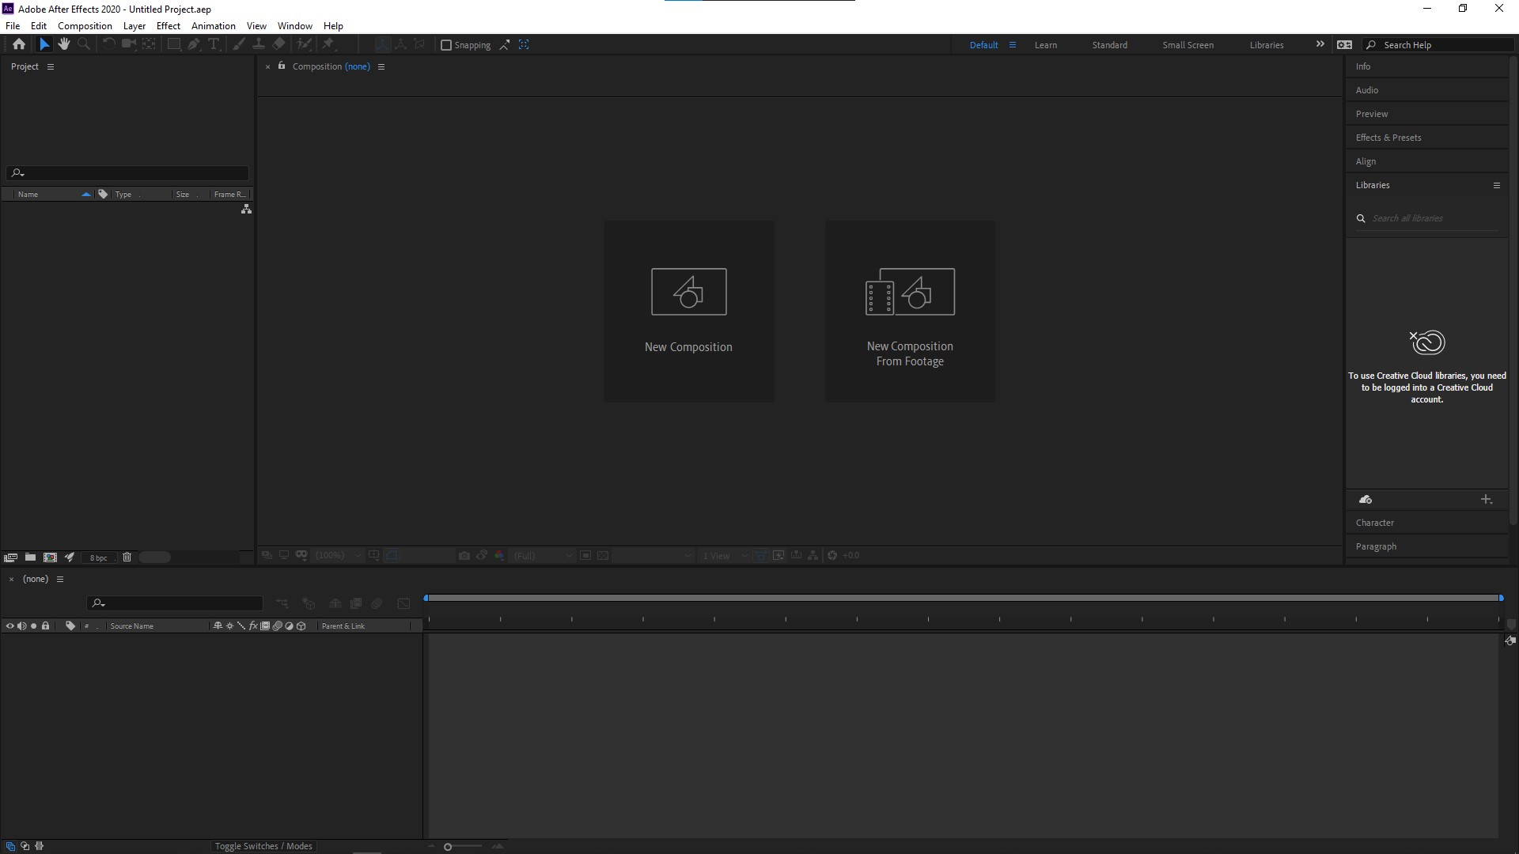Open the project flowchart view icon
The width and height of the screenshot is (1519, 854).
pos(246,209)
